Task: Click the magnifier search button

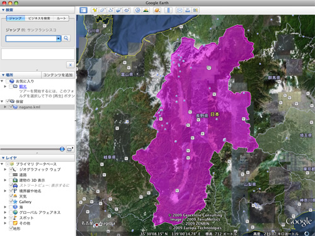Action: pos(66,38)
